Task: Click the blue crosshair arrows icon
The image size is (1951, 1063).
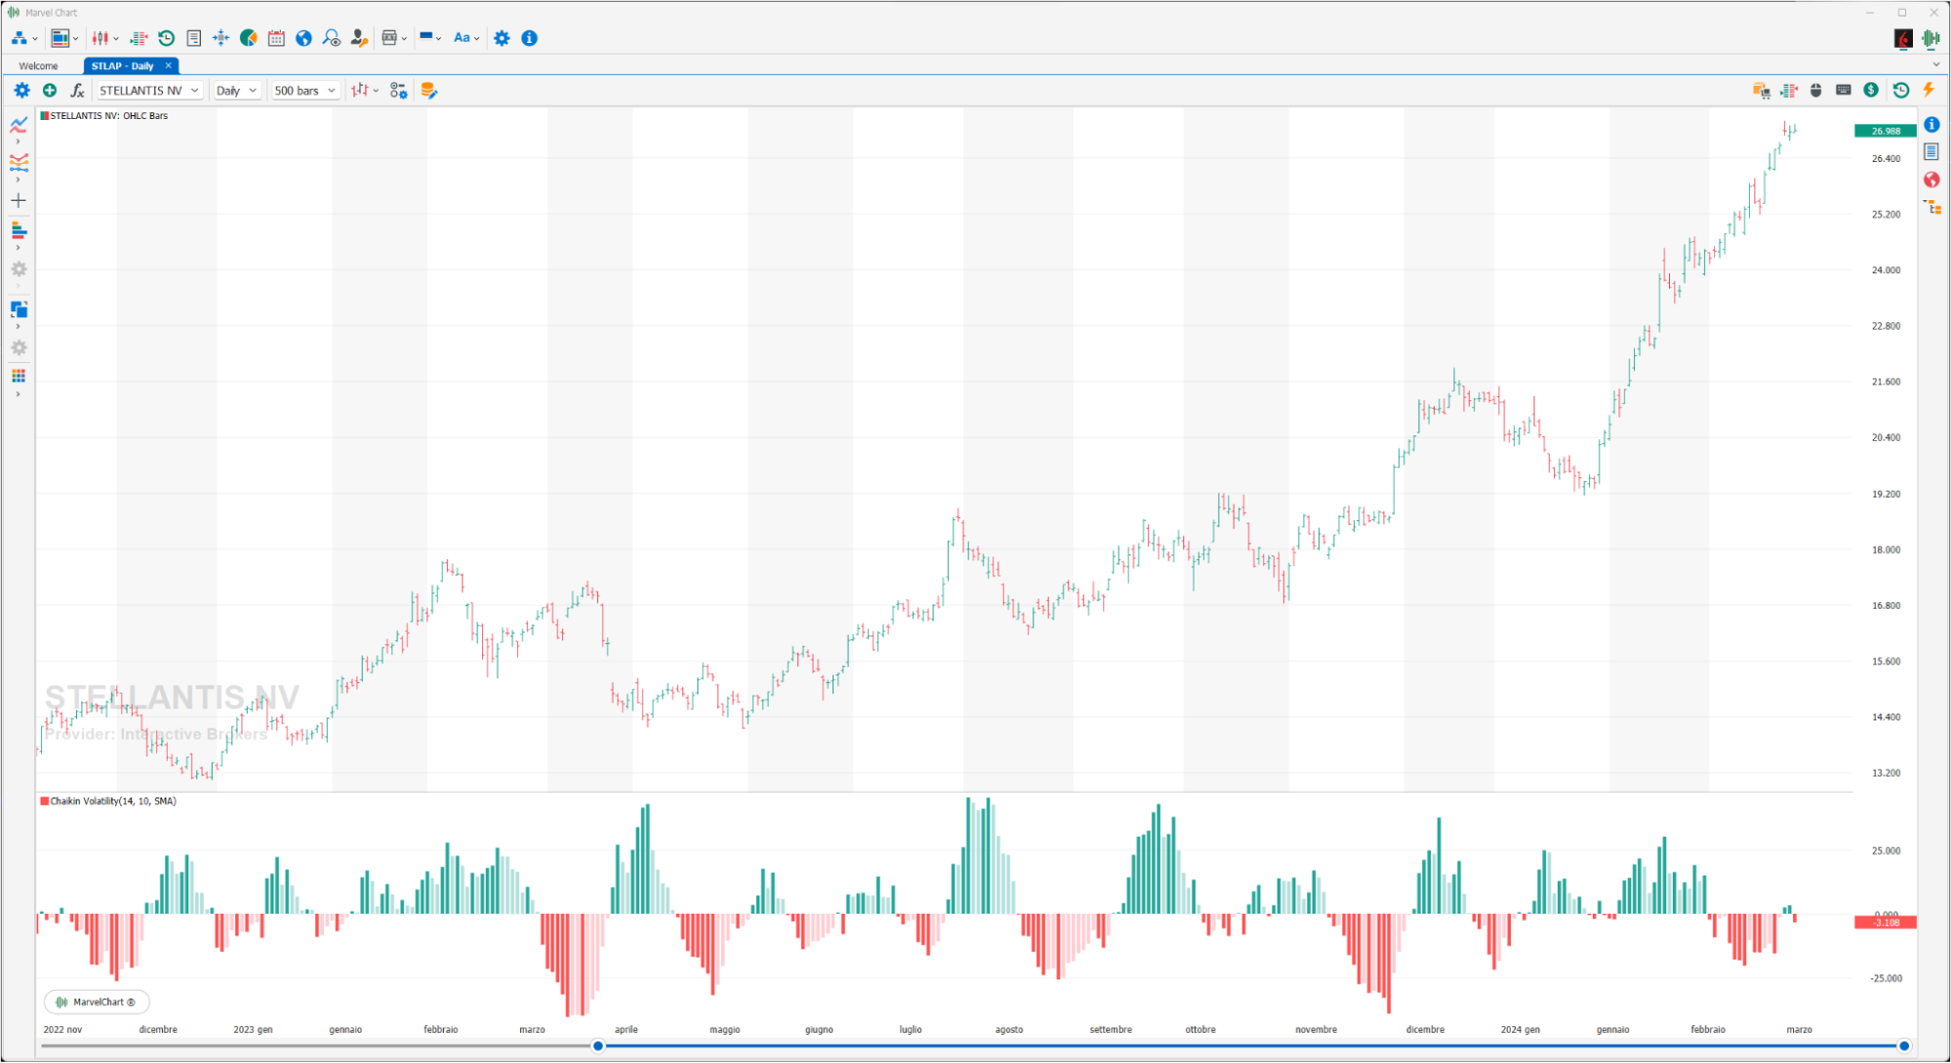Action: pos(222,38)
